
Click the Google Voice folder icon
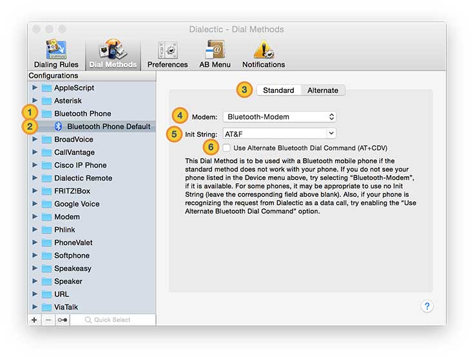pos(46,204)
